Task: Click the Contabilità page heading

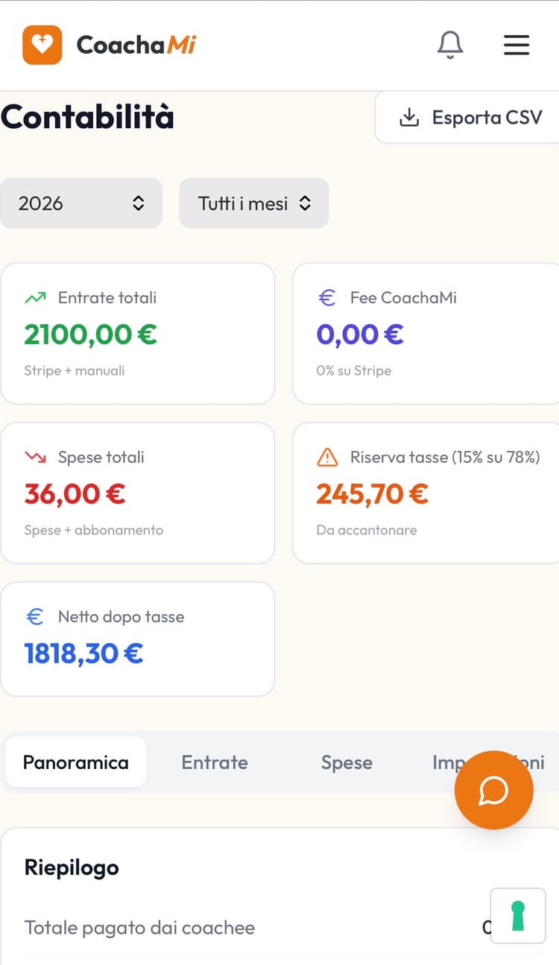Action: tap(87, 117)
